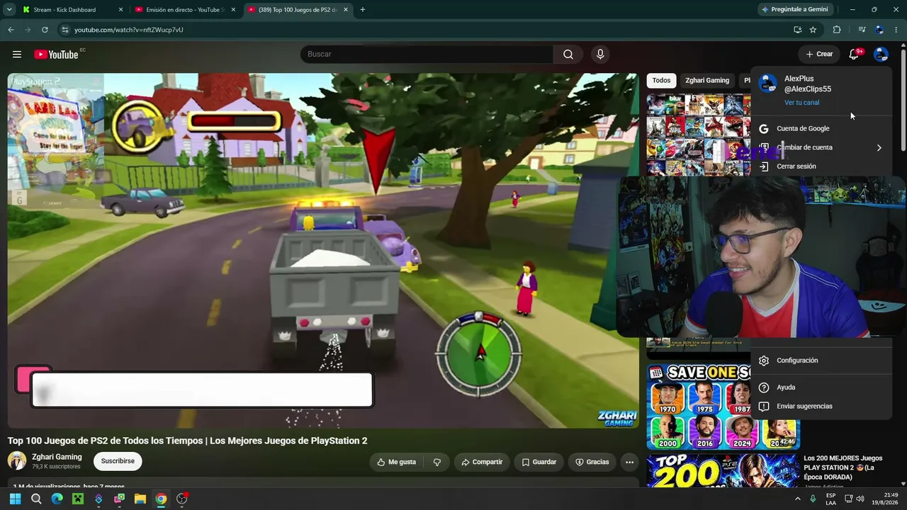Viewport: 907px width, 510px height.
Task: Open more actions three-dot menu under video
Action: 629,462
